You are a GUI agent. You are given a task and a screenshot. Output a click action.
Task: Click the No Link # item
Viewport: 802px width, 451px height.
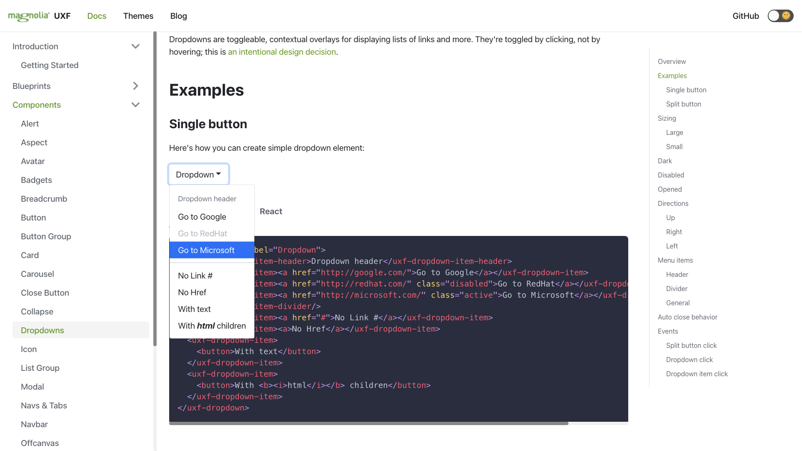click(x=195, y=276)
